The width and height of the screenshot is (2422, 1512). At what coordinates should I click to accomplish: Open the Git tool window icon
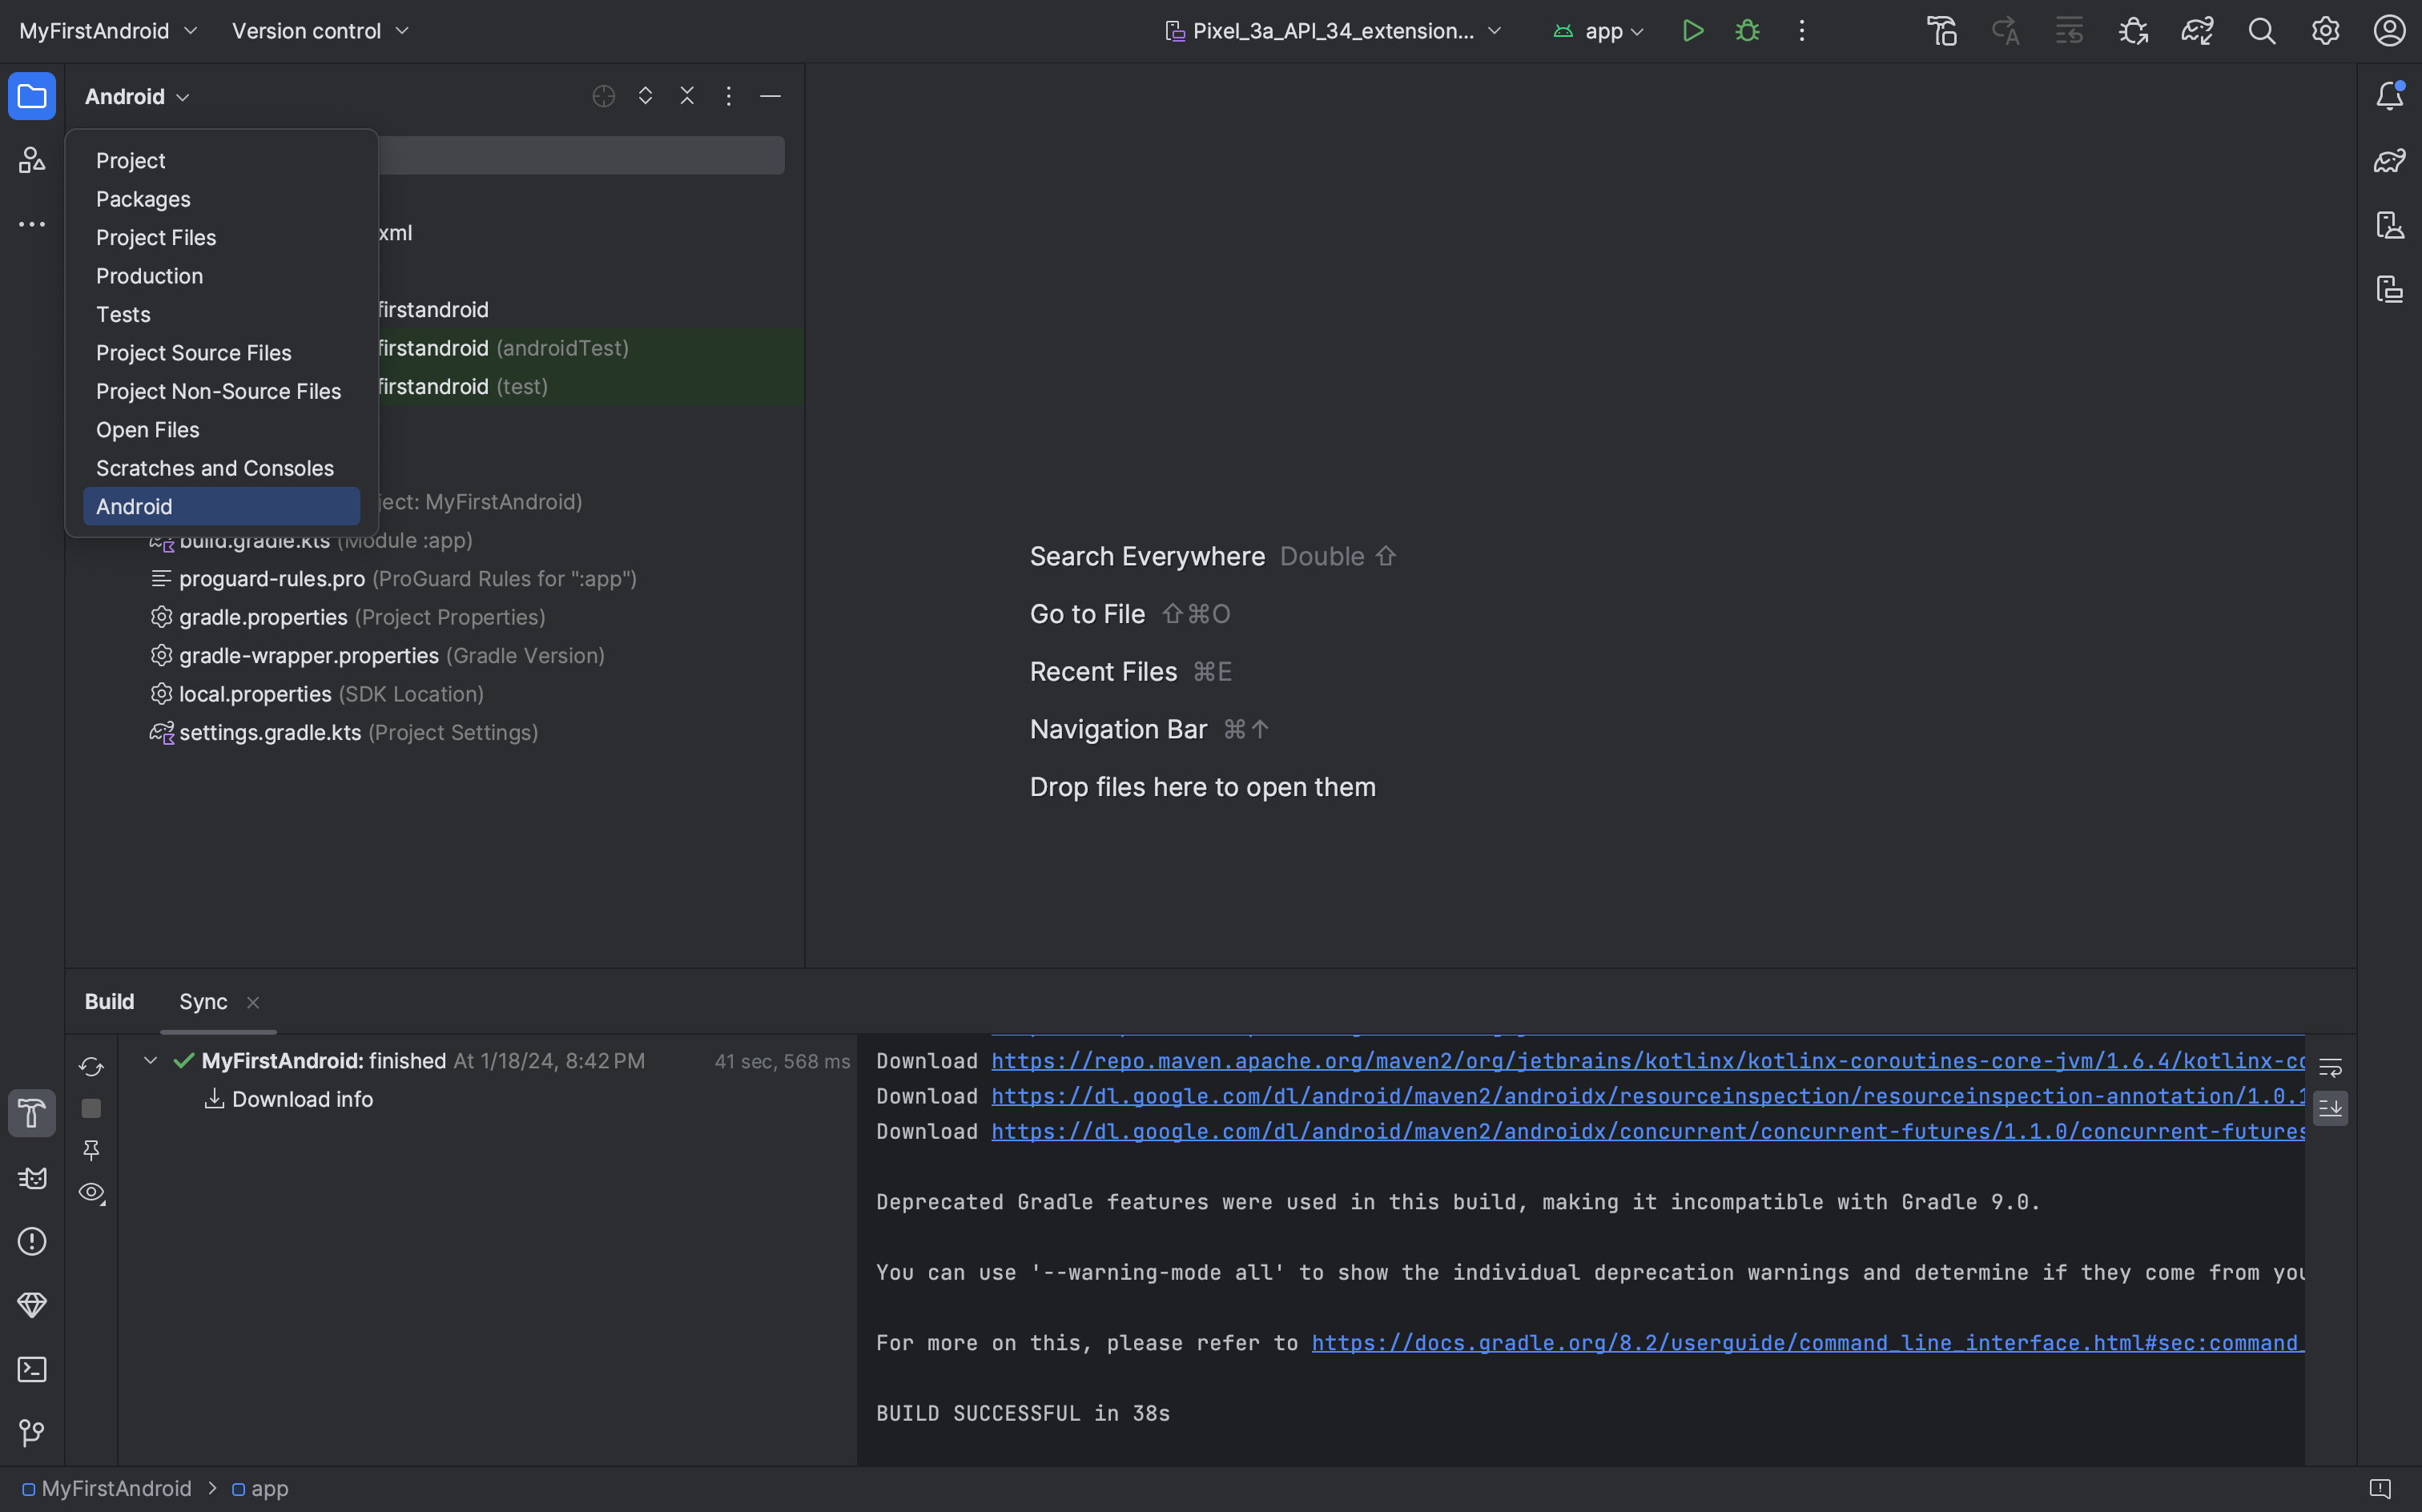(x=32, y=1433)
